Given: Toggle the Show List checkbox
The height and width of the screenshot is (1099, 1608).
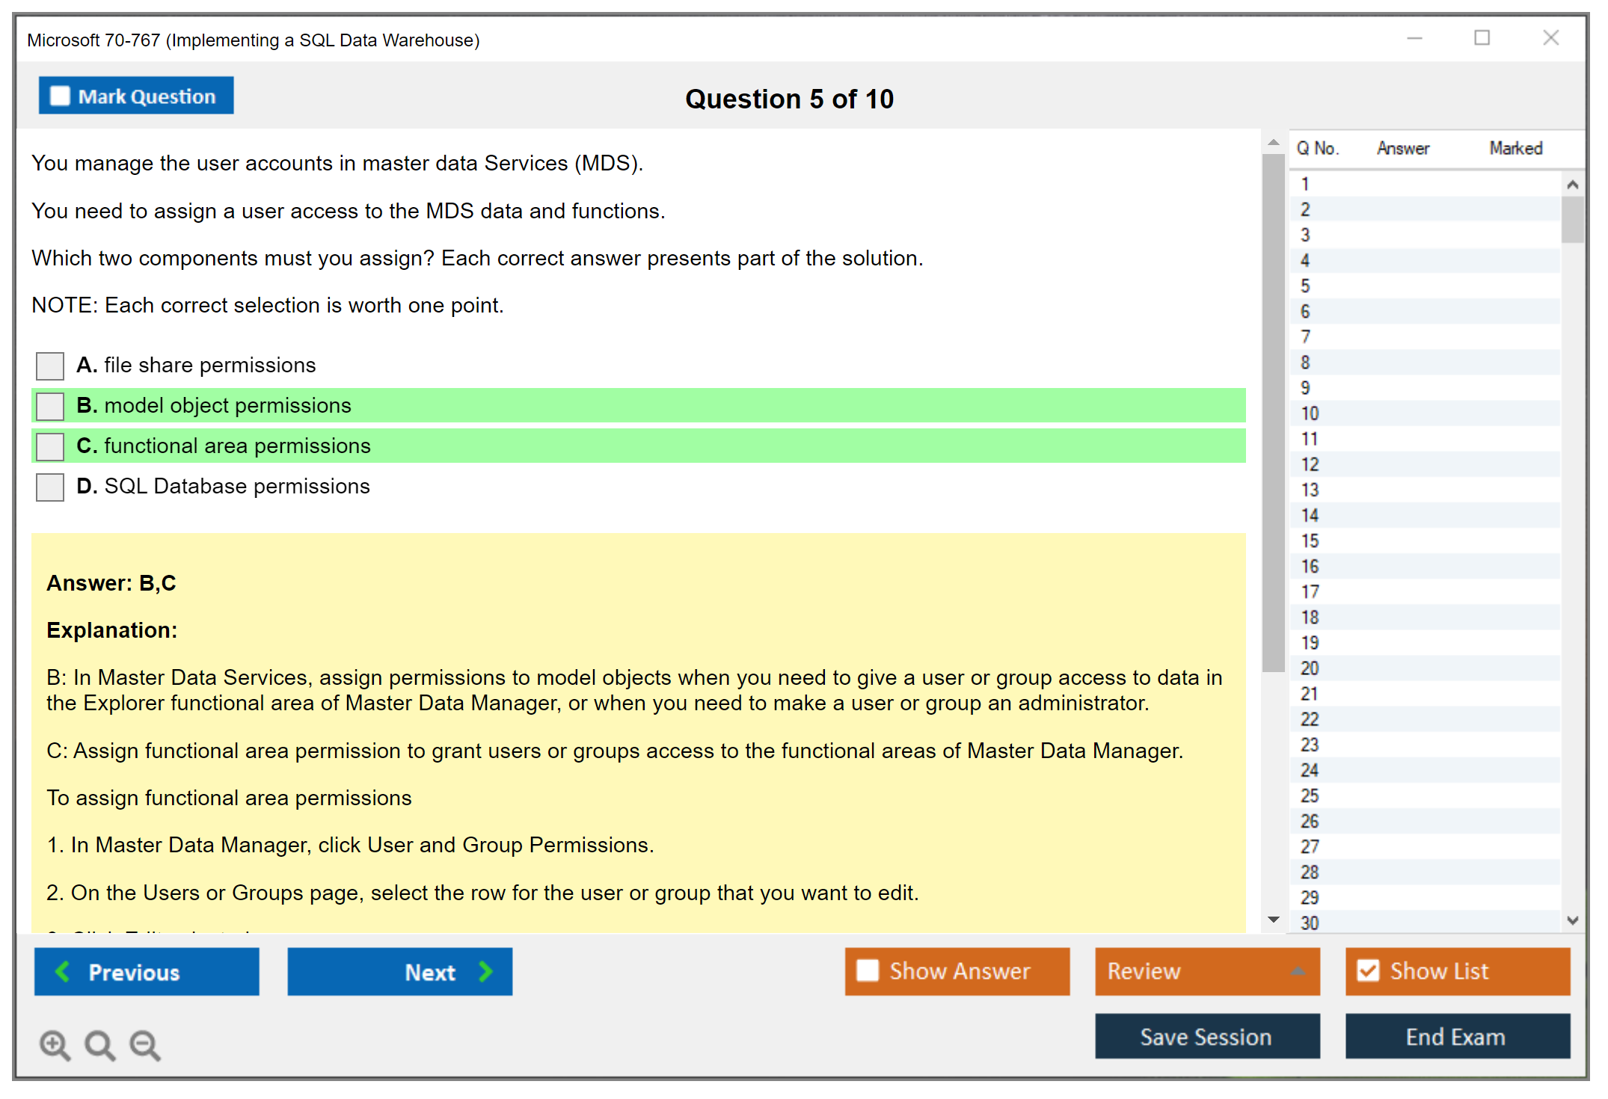Looking at the screenshot, I should pos(1368,971).
